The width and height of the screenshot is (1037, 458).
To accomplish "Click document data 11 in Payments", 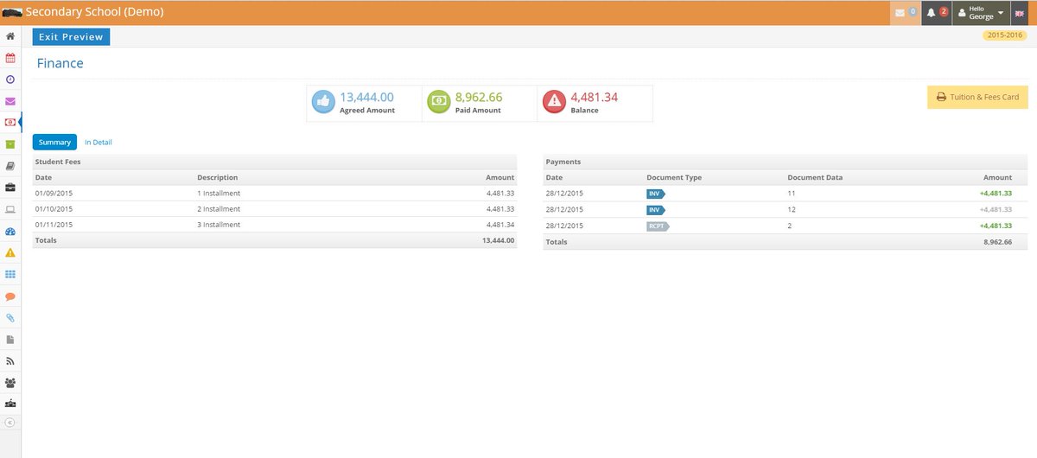I will click(x=791, y=194).
